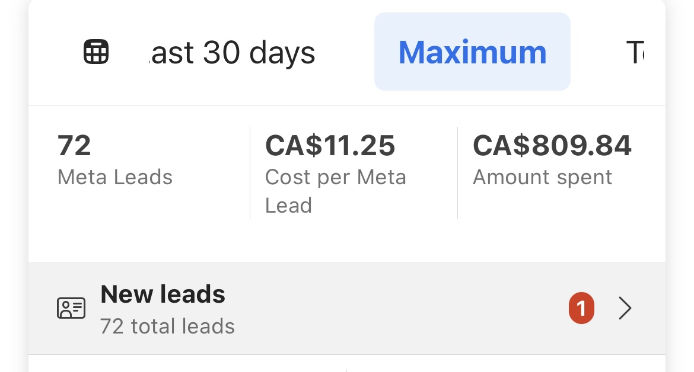Tap the CA$809.84 amount value
The image size is (694, 372).
pos(552,146)
